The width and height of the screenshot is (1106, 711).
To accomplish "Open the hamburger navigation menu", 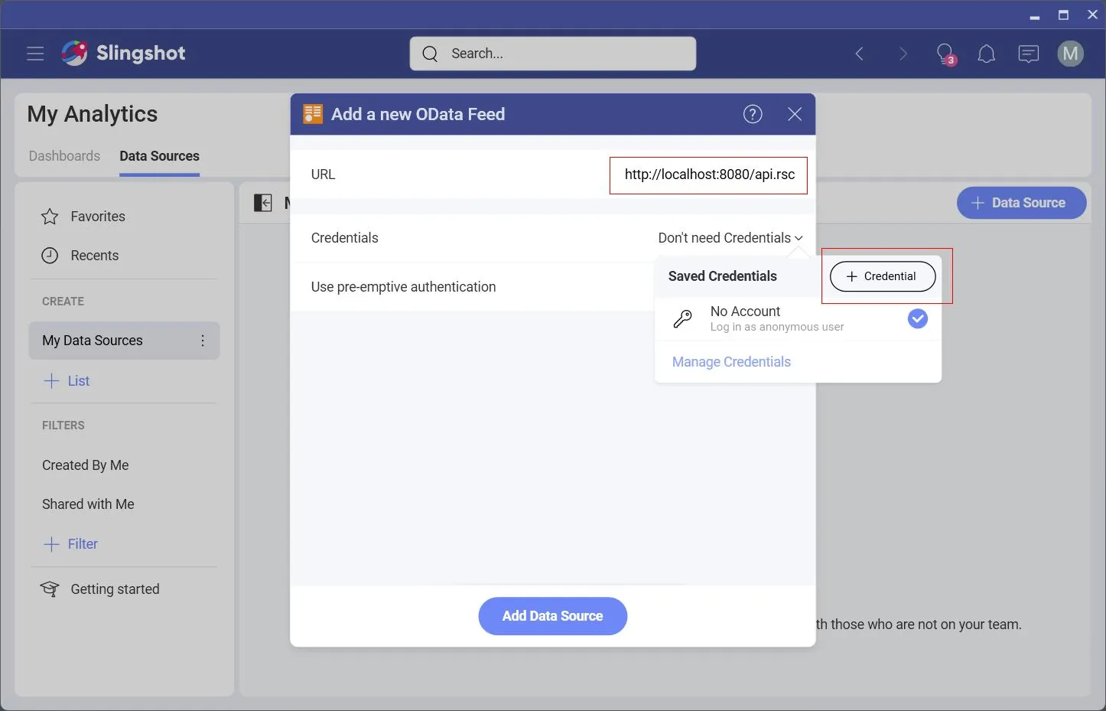I will pyautogui.click(x=35, y=54).
